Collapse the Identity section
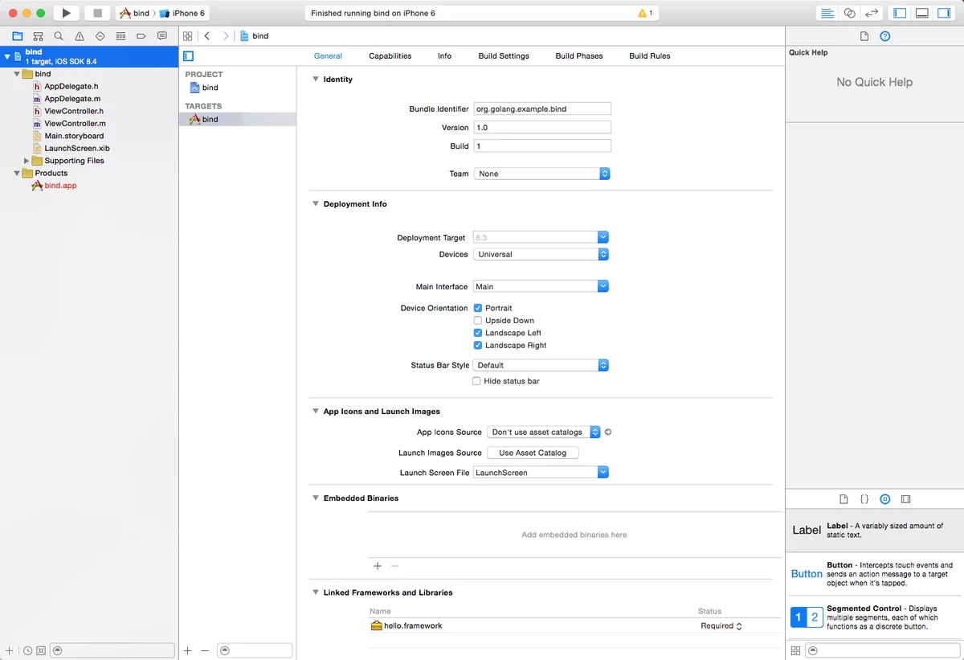The image size is (964, 660). pos(316,80)
